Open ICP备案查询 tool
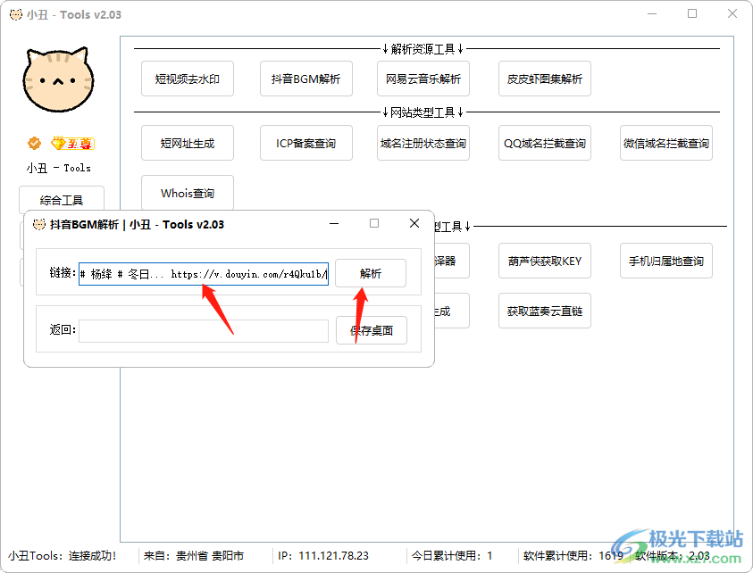The width and height of the screenshot is (753, 573). [305, 143]
